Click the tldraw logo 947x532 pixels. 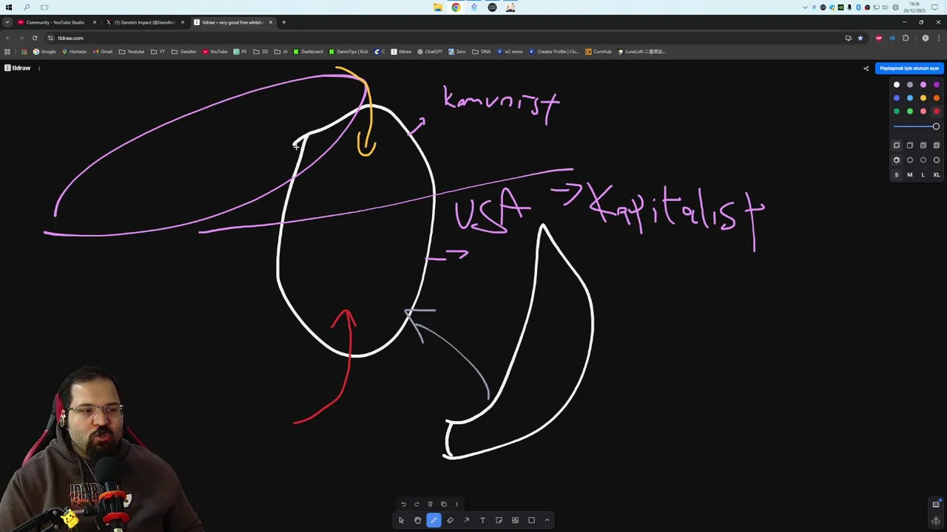coord(18,68)
